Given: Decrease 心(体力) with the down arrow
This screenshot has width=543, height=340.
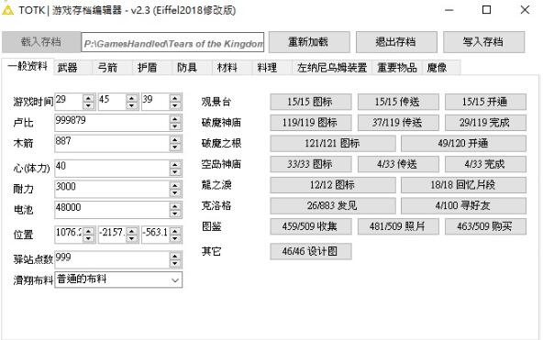Looking at the screenshot, I should pyautogui.click(x=175, y=172).
